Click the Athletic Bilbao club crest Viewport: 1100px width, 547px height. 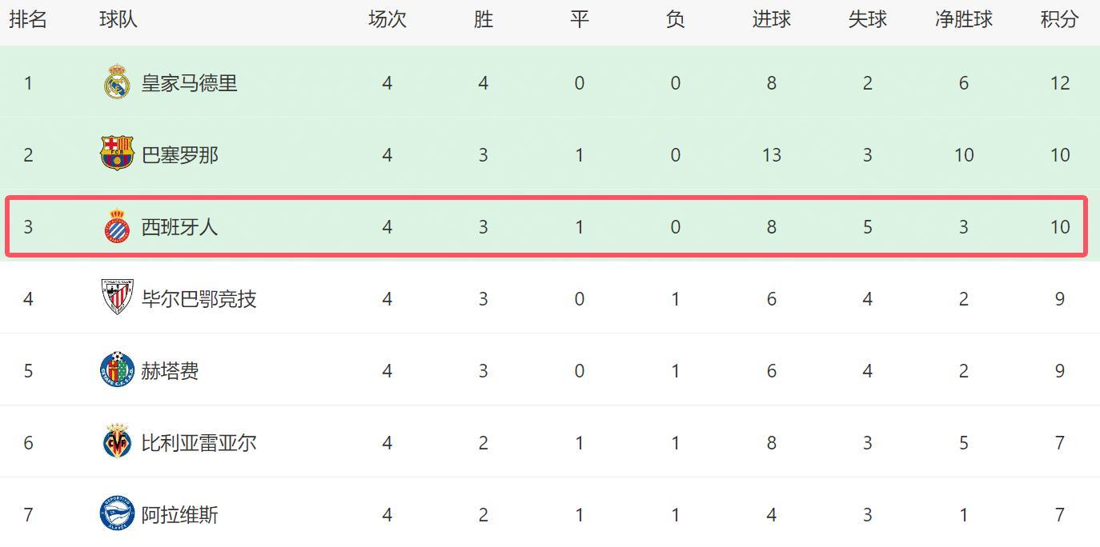tap(117, 298)
